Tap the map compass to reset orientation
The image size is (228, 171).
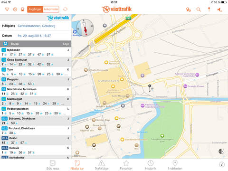pyautogui.click(x=85, y=28)
